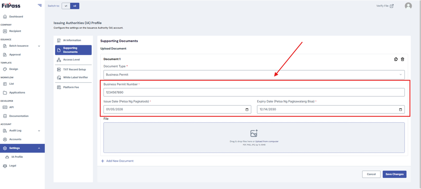Click the IA Profile bank icon

coord(8,157)
